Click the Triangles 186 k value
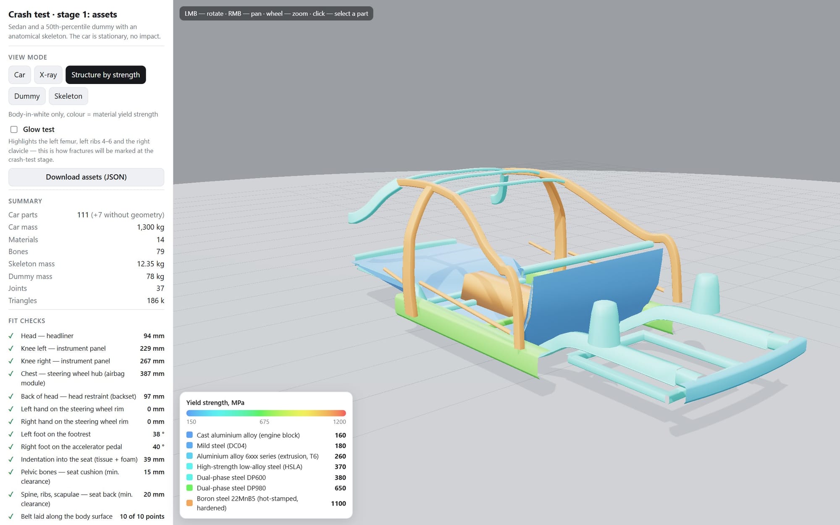Viewport: 840px width, 525px height. (x=155, y=301)
